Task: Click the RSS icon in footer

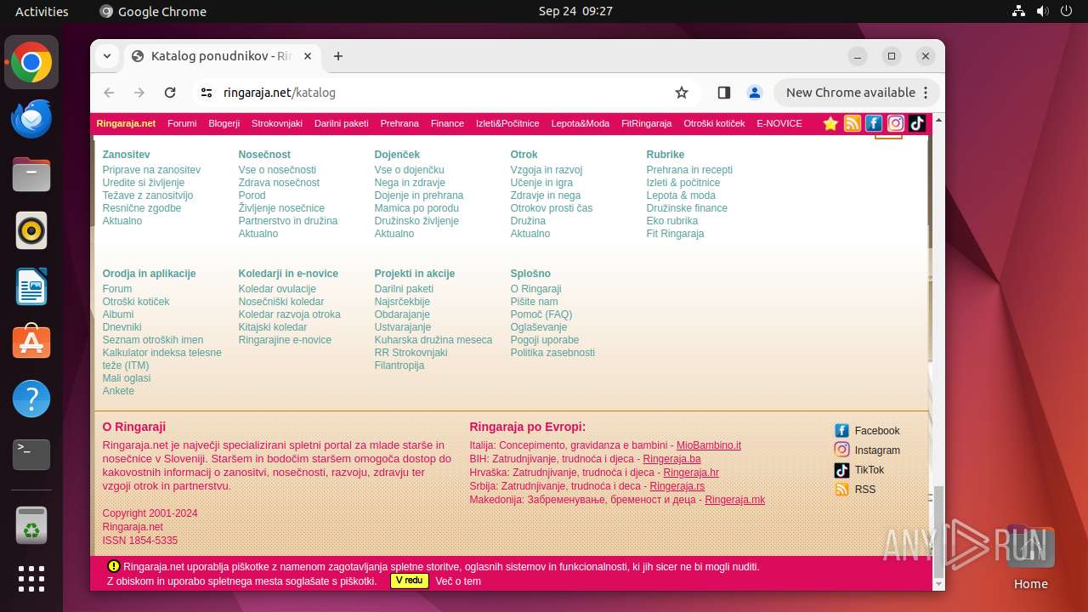Action: tap(841, 490)
